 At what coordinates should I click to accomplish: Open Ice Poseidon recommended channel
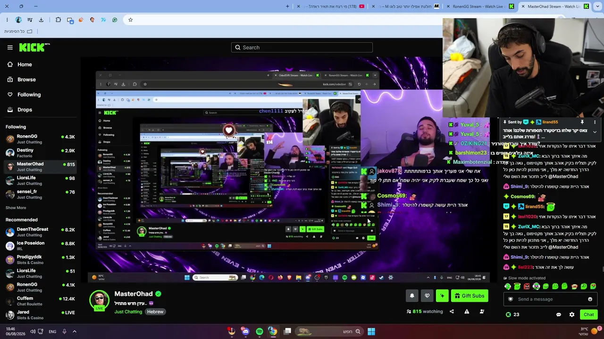(40, 245)
